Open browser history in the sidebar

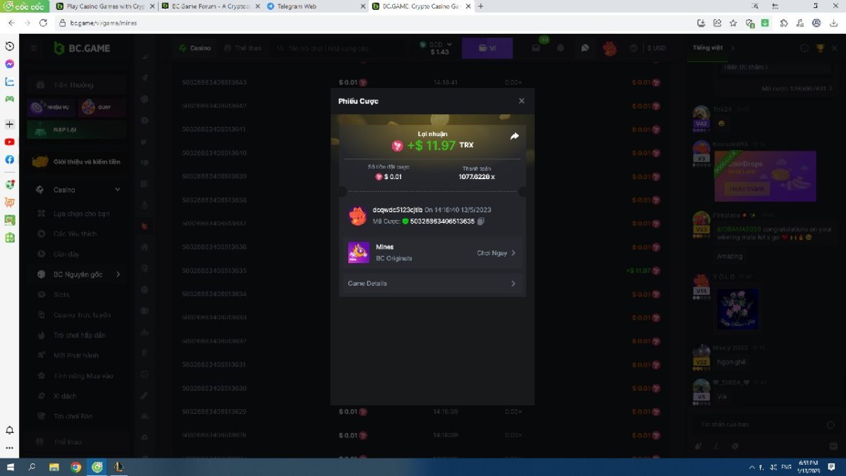pyautogui.click(x=10, y=46)
